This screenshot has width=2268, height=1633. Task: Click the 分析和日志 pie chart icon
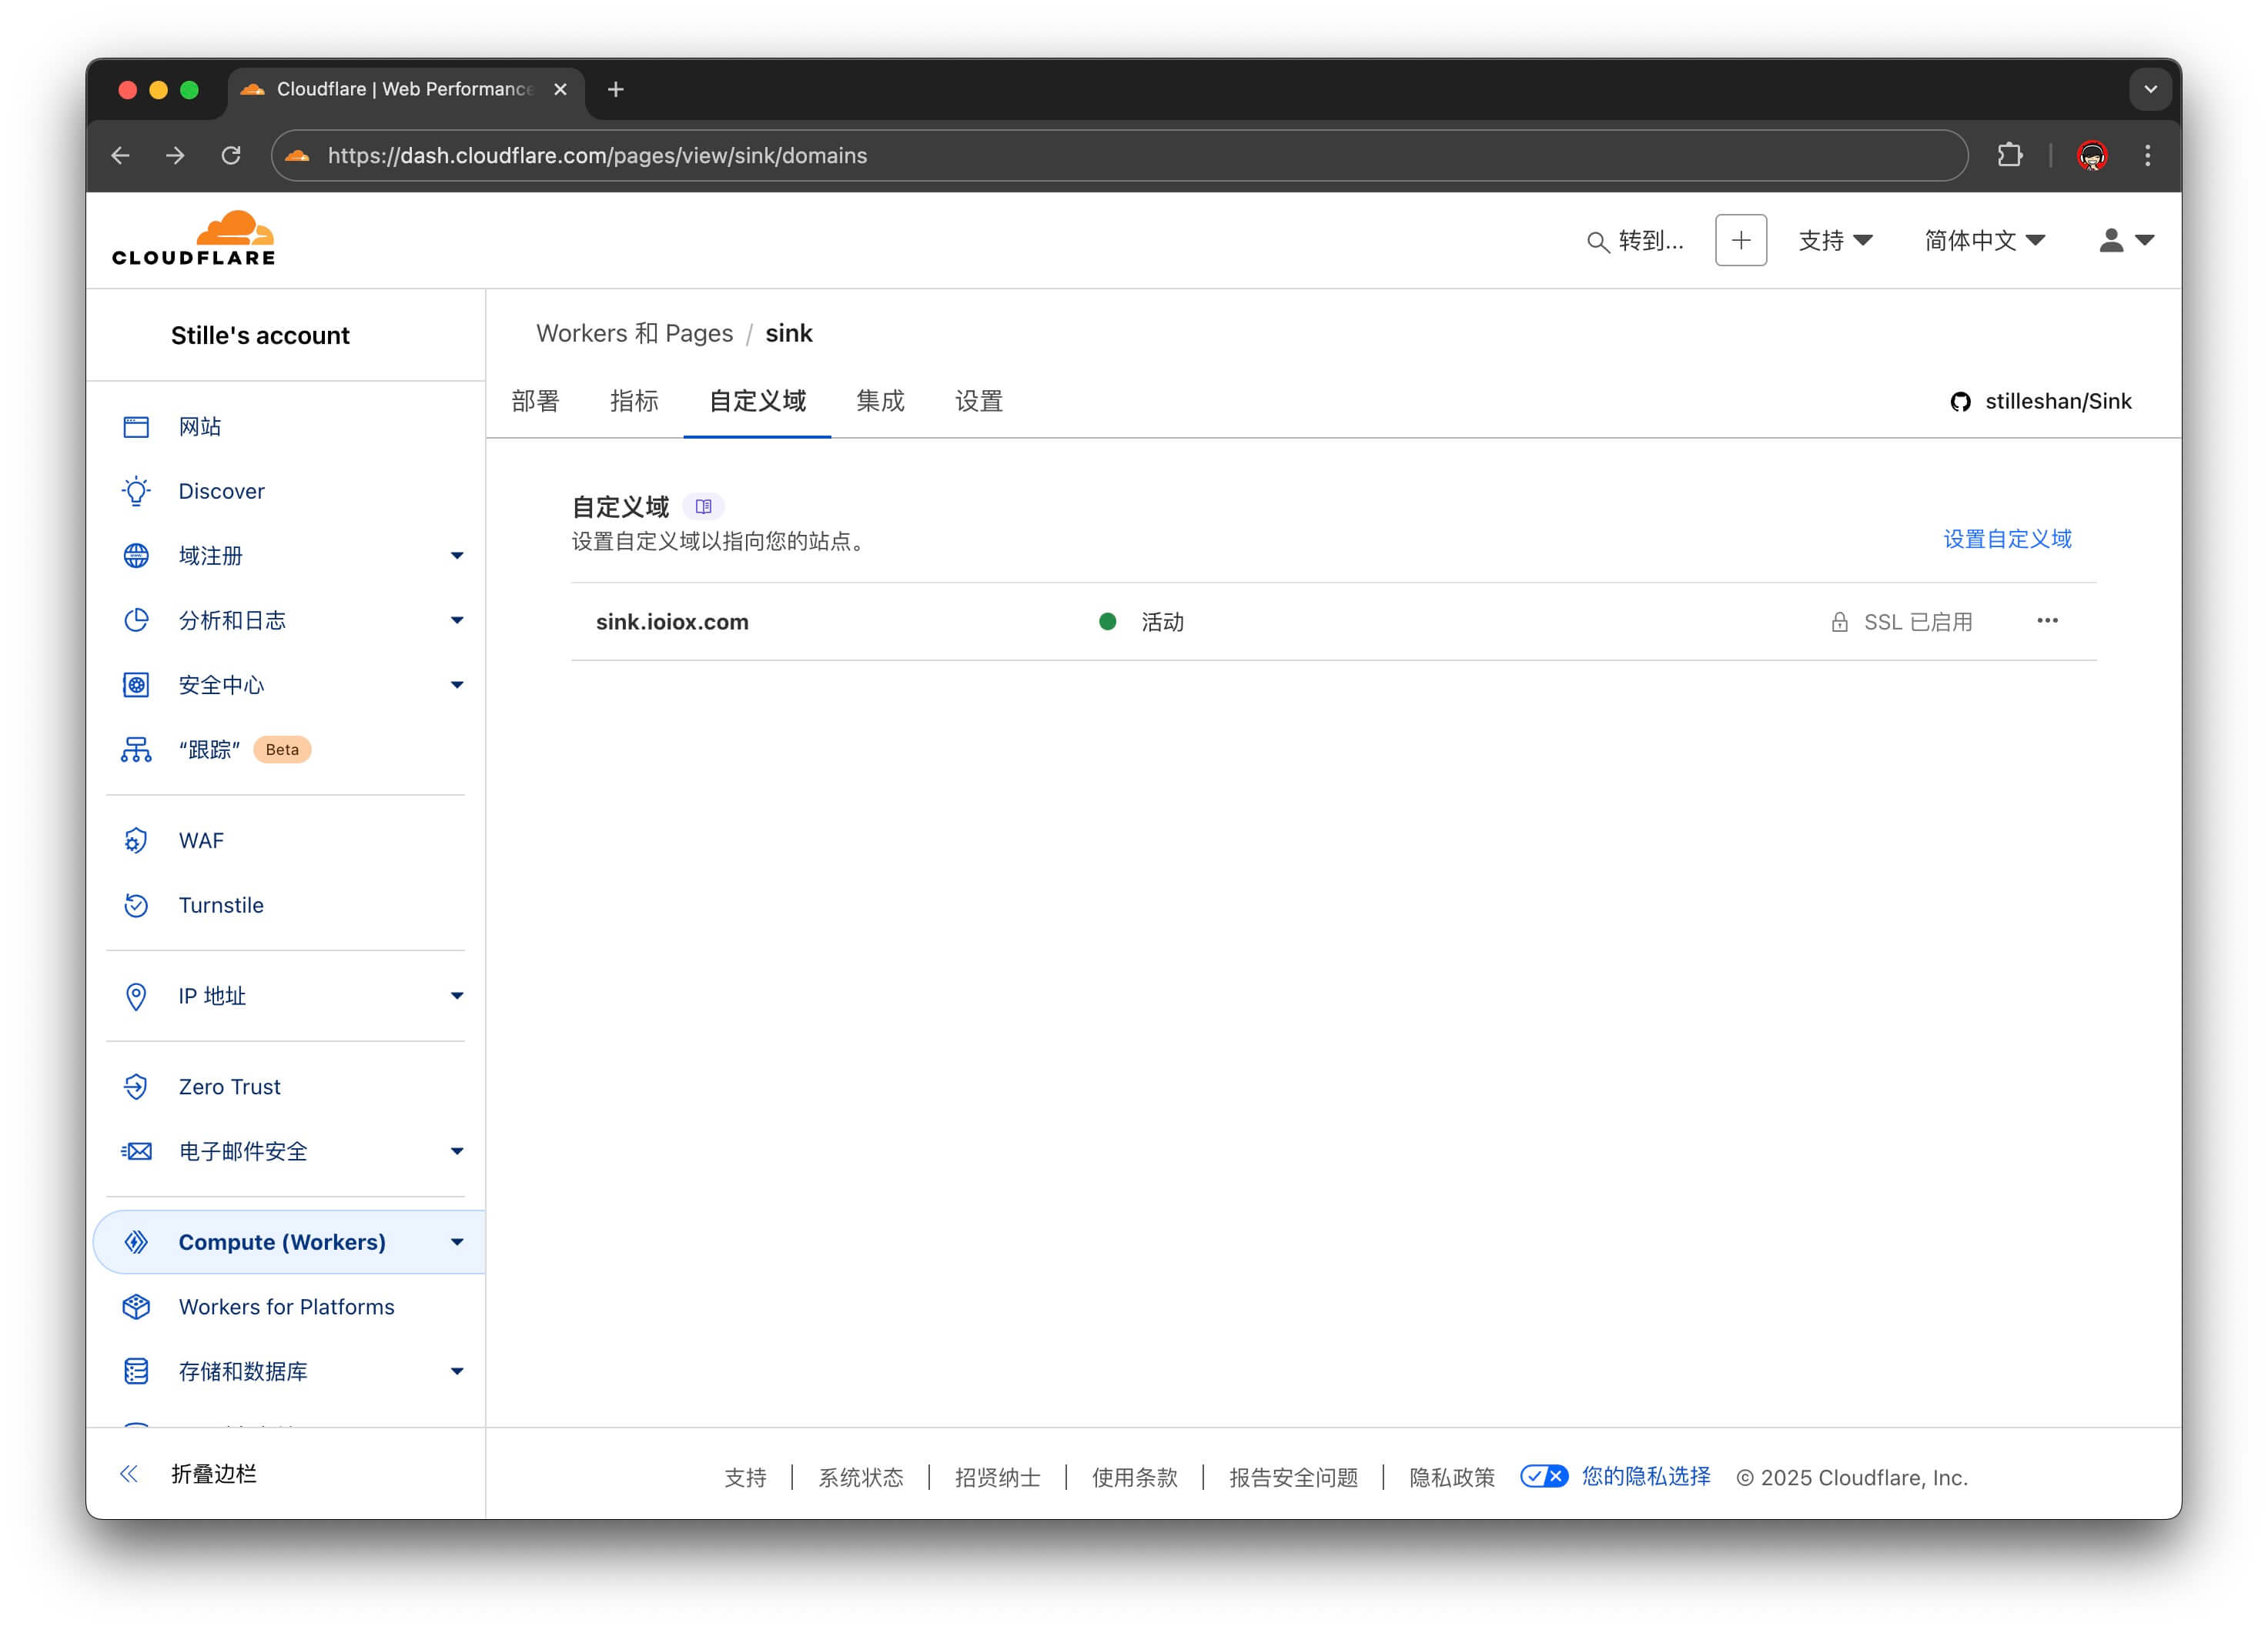click(x=136, y=619)
